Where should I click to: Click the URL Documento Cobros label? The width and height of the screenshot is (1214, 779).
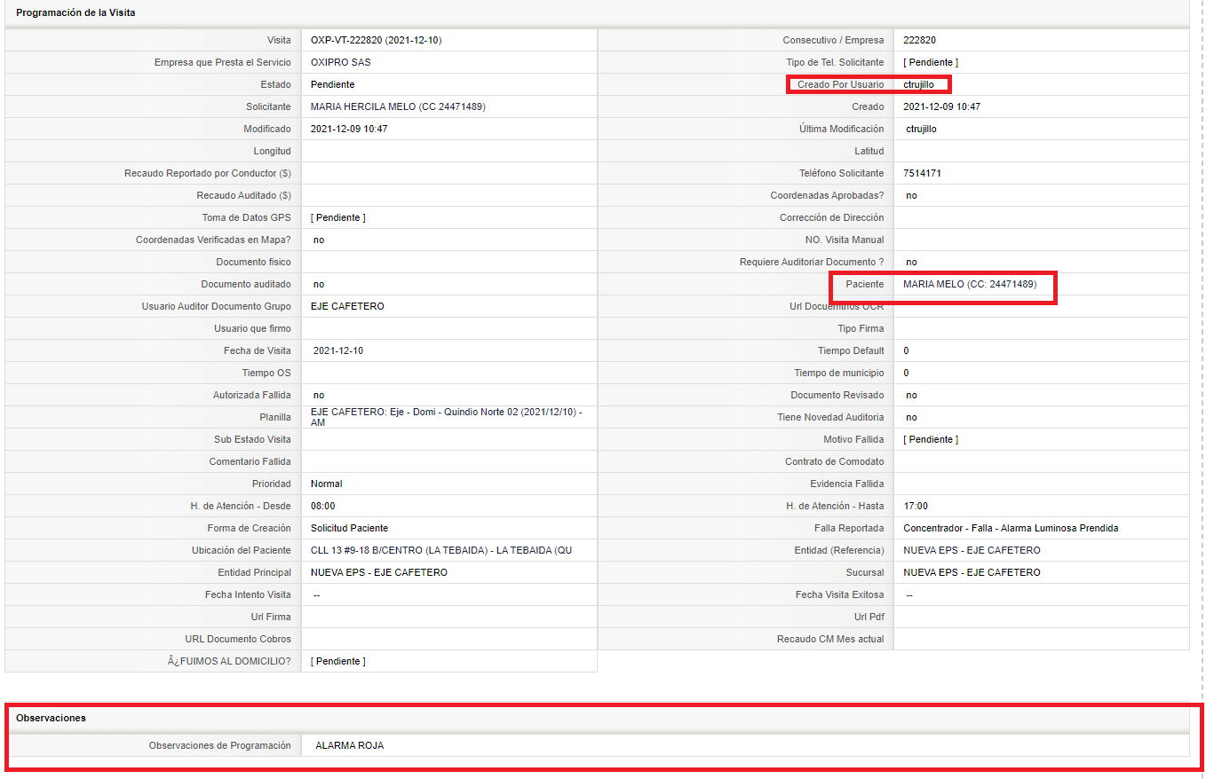point(238,639)
